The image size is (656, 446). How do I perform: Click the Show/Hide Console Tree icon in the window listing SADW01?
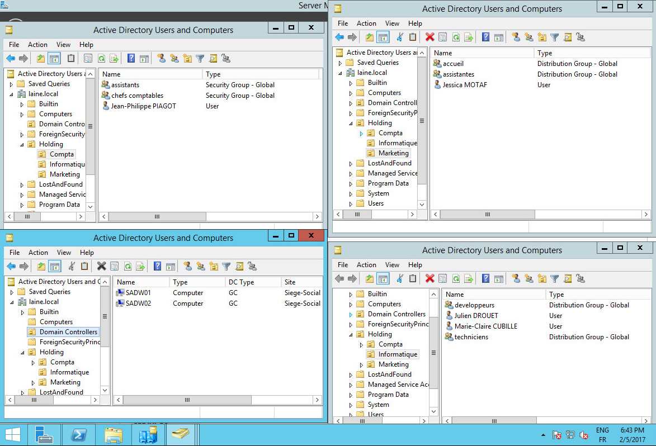[54, 266]
